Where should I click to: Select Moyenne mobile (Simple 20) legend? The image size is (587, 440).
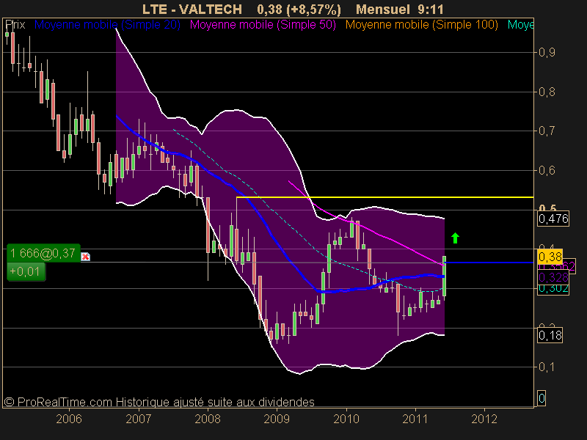[x=107, y=25]
